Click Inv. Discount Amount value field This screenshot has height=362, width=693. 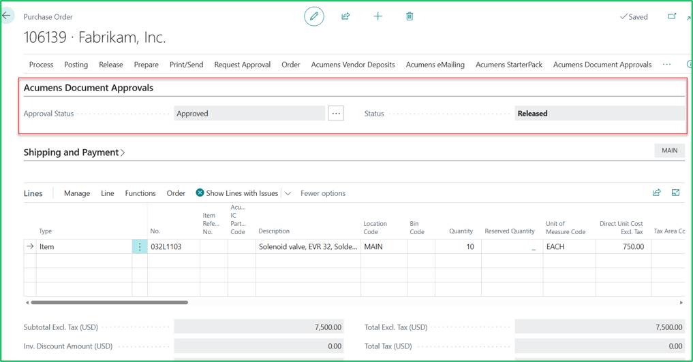[x=258, y=346]
